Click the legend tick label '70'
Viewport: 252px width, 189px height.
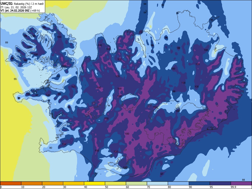click(x=148, y=187)
